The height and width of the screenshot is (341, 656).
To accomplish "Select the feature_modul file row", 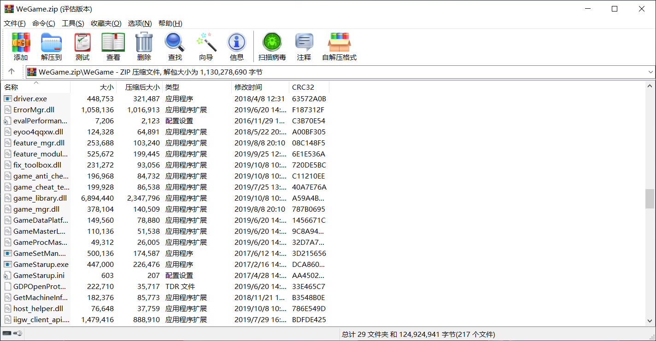I will 165,154.
